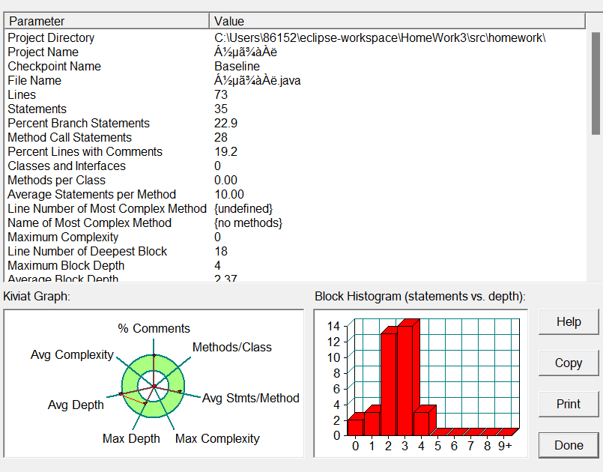Click the Baseline checkpoint value
Image resolution: width=603 pixels, height=472 pixels.
237,66
